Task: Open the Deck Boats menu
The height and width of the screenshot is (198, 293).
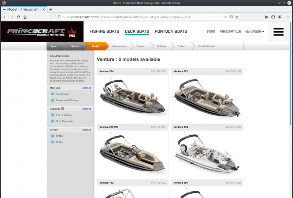Action: point(137,32)
